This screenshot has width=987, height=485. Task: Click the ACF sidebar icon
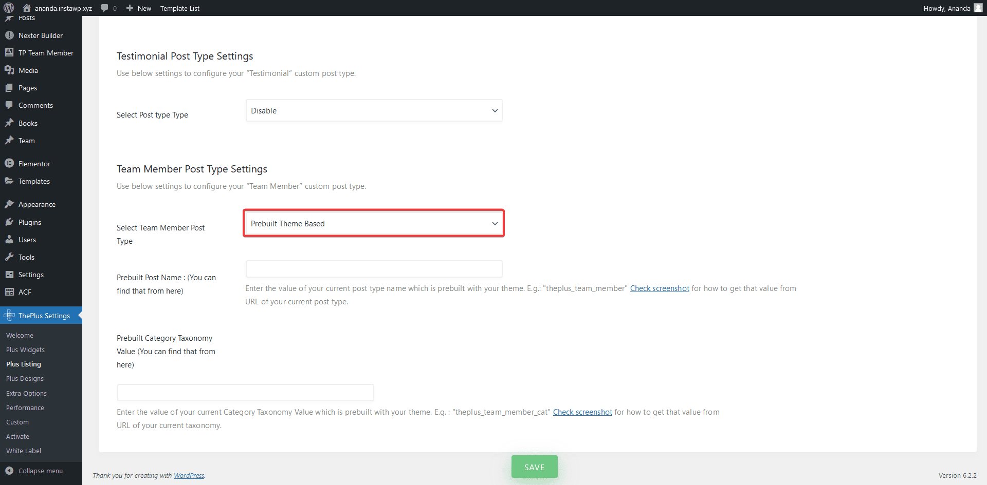pyautogui.click(x=9, y=292)
